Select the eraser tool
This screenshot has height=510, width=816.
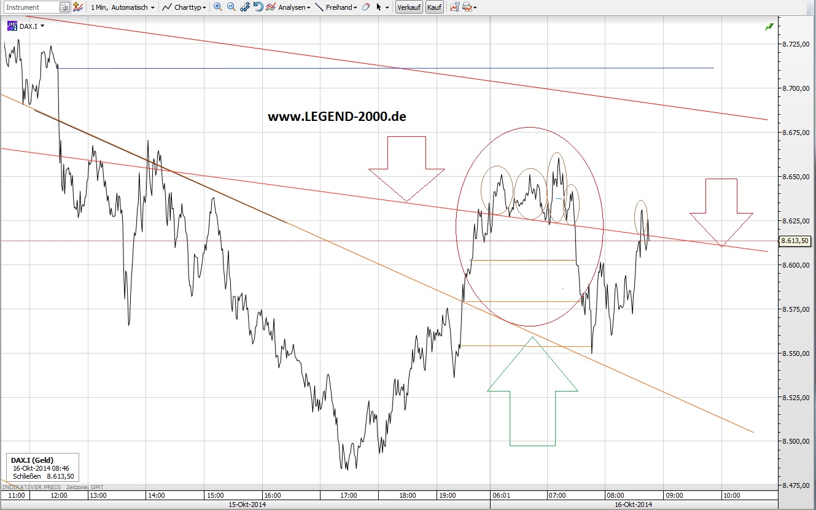click(x=364, y=7)
